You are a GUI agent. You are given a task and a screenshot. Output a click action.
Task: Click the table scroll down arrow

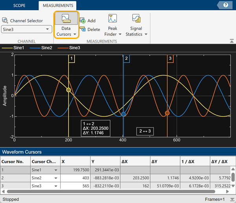click(x=233, y=185)
